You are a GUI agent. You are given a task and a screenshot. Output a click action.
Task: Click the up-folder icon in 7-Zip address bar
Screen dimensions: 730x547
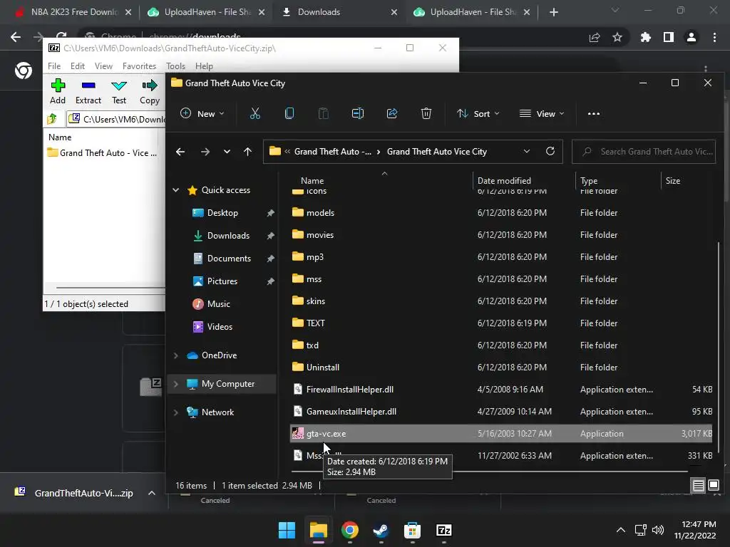(x=52, y=119)
